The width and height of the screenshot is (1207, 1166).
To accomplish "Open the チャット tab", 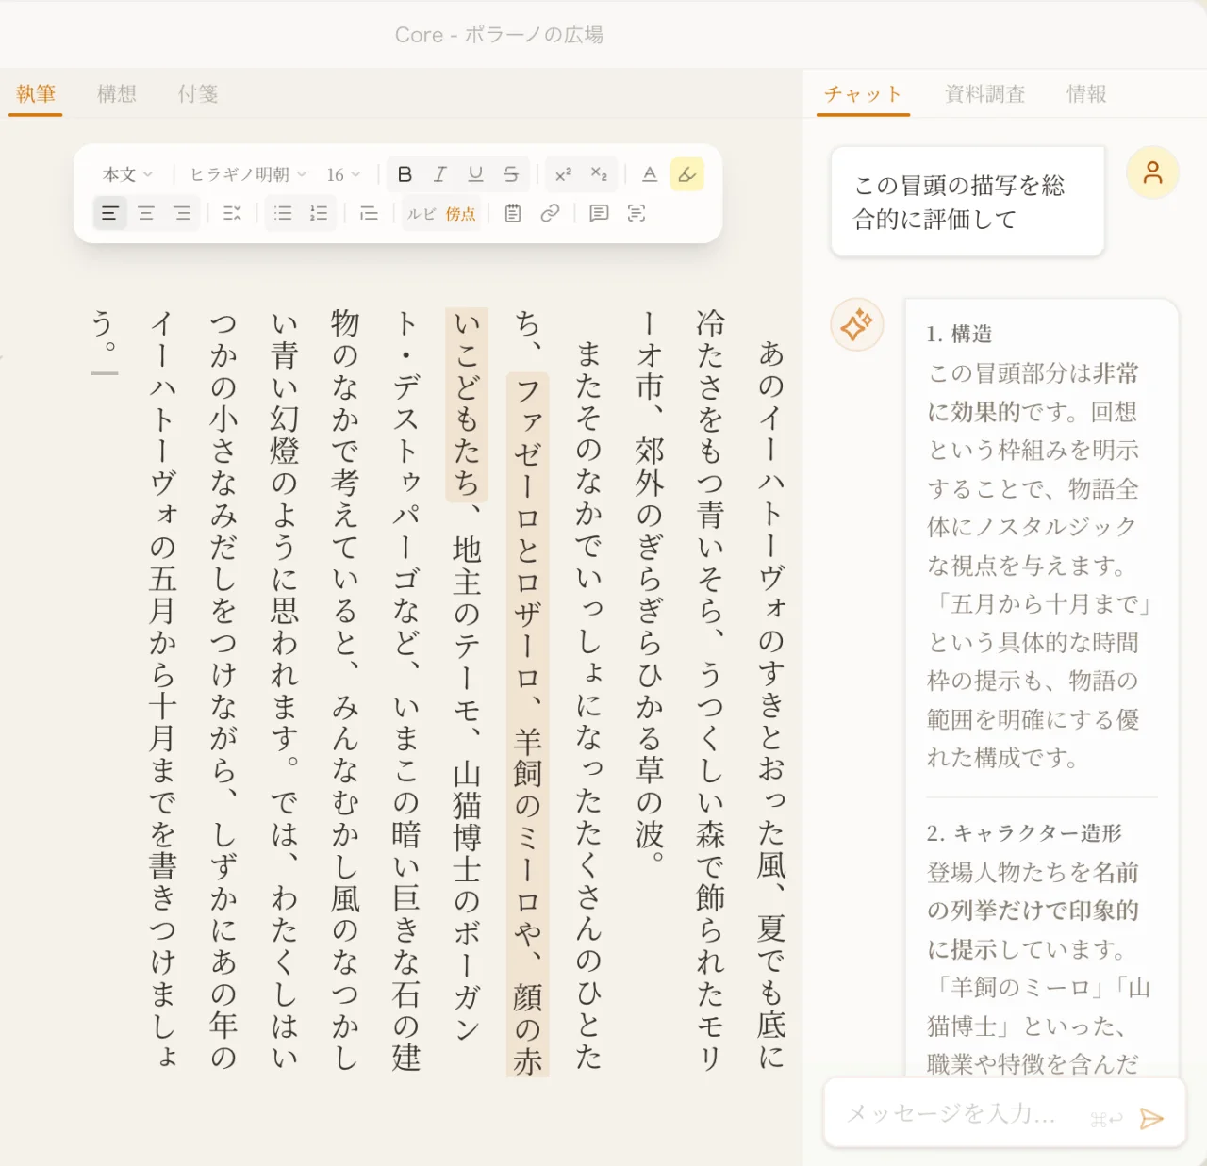I will [863, 93].
